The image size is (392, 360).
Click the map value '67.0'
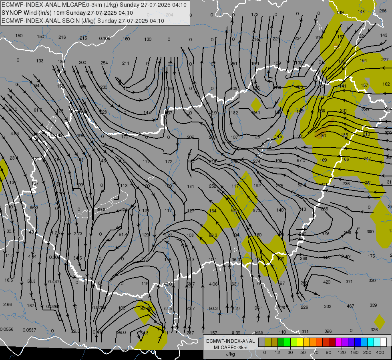pos(301,160)
